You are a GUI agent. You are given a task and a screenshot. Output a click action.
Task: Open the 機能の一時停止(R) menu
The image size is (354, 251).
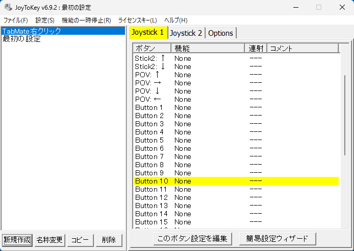(86, 20)
